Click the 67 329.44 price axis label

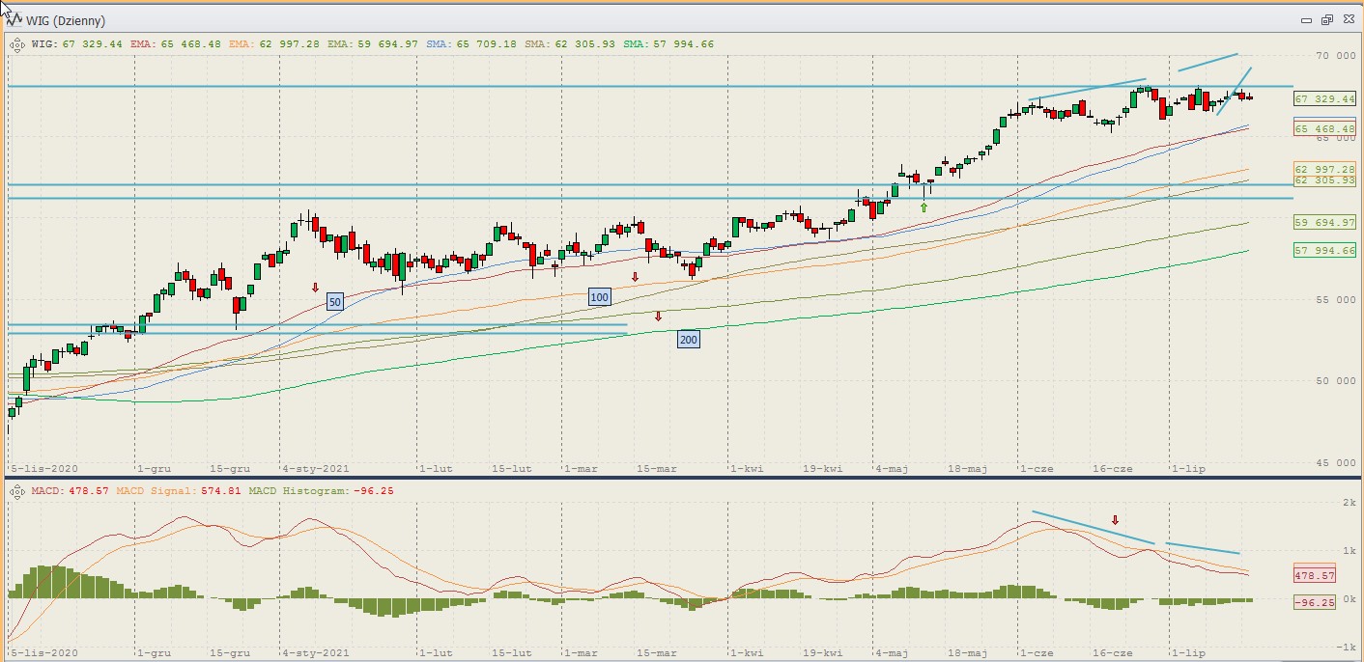pos(1324,99)
